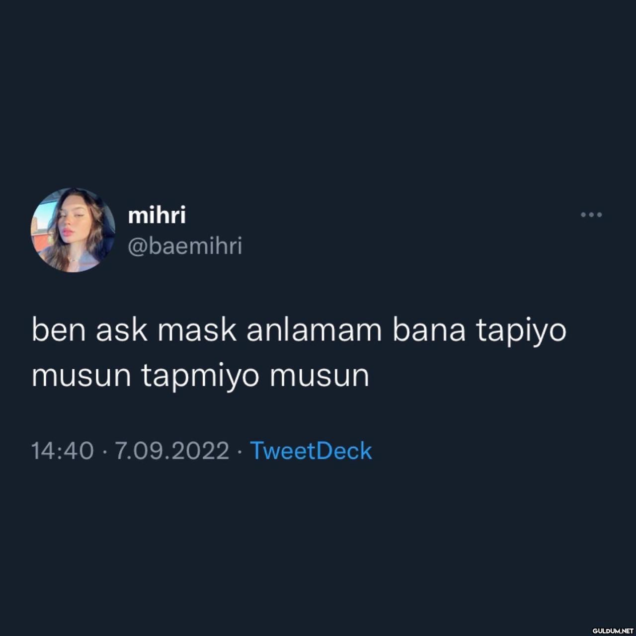The width and height of the screenshot is (636, 636).
Task: Click the word 'anlamam' in the tweet
Action: pos(314,330)
